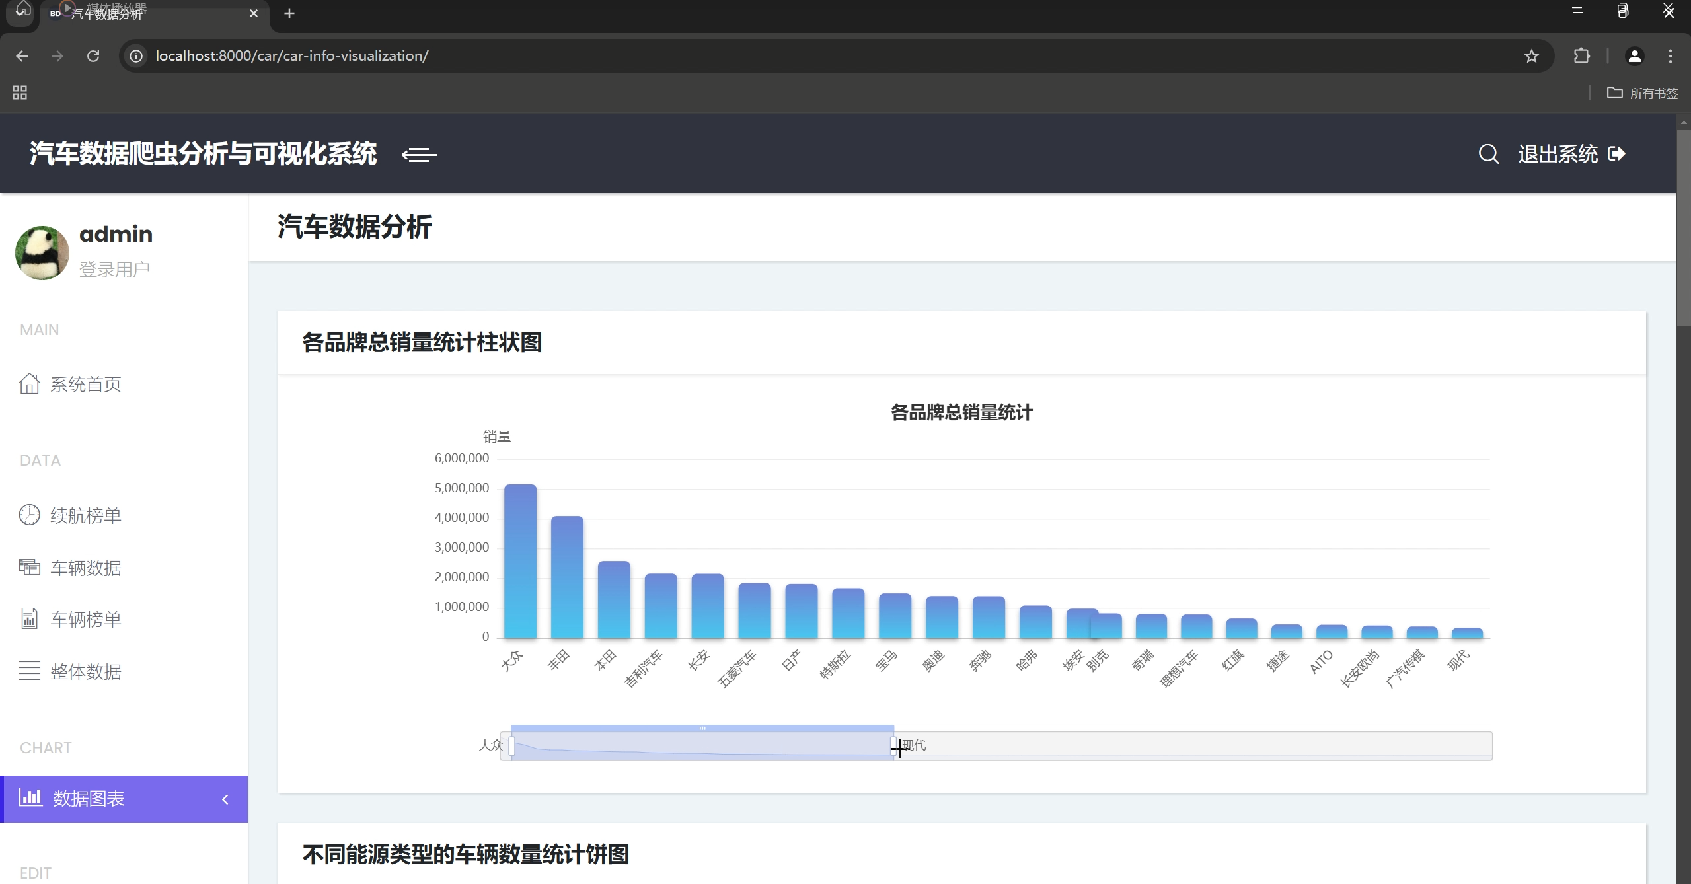
Task: Click the 五菱汽车 bar in the chart
Action: pyautogui.click(x=755, y=610)
